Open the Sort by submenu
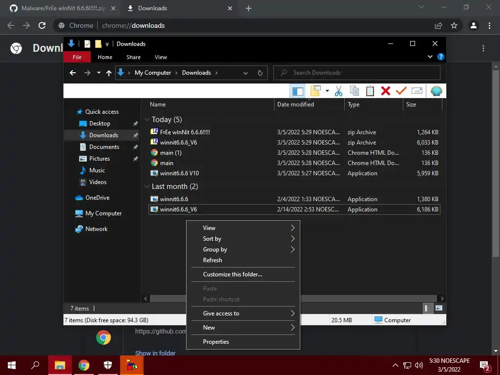Image resolution: width=500 pixels, height=375 pixels. pyautogui.click(x=243, y=239)
